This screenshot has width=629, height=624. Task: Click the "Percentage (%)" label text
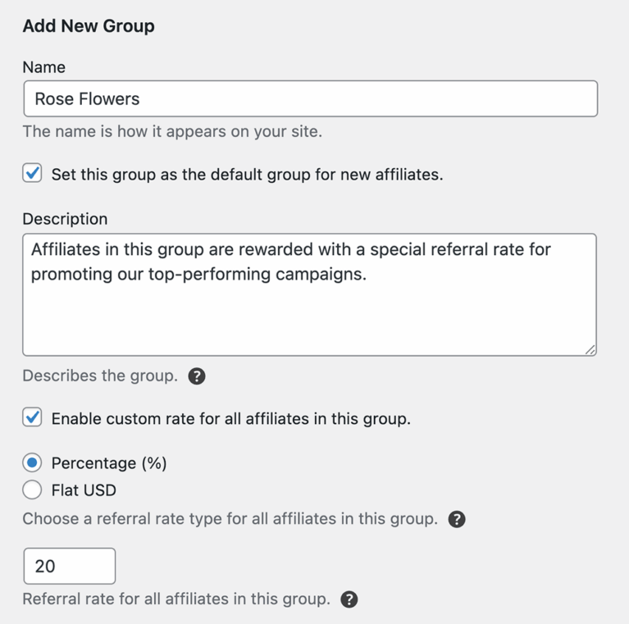point(109,463)
